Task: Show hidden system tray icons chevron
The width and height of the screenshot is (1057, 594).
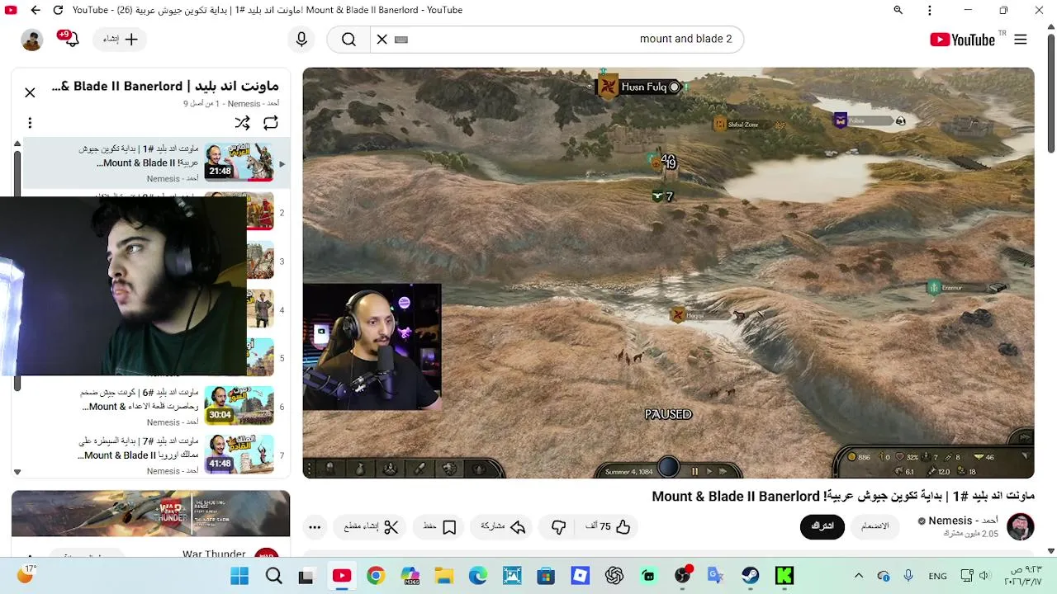Action: tap(859, 576)
